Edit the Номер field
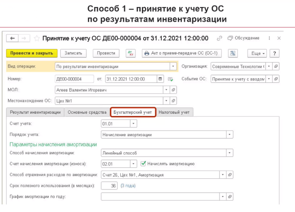This screenshot has height=212, width=295. coord(75,79)
